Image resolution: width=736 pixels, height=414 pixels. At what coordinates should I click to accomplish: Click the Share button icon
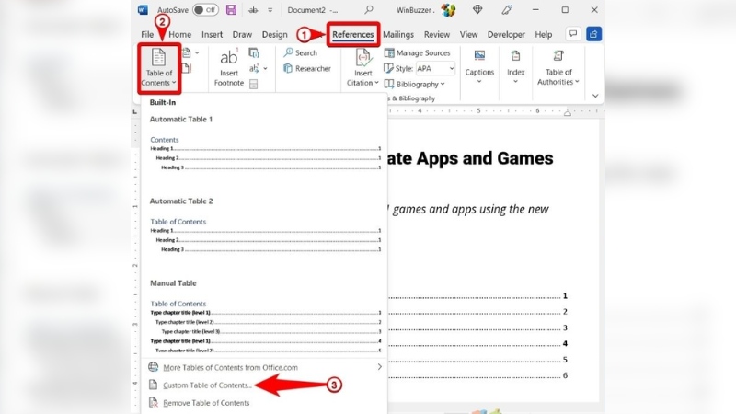594,34
